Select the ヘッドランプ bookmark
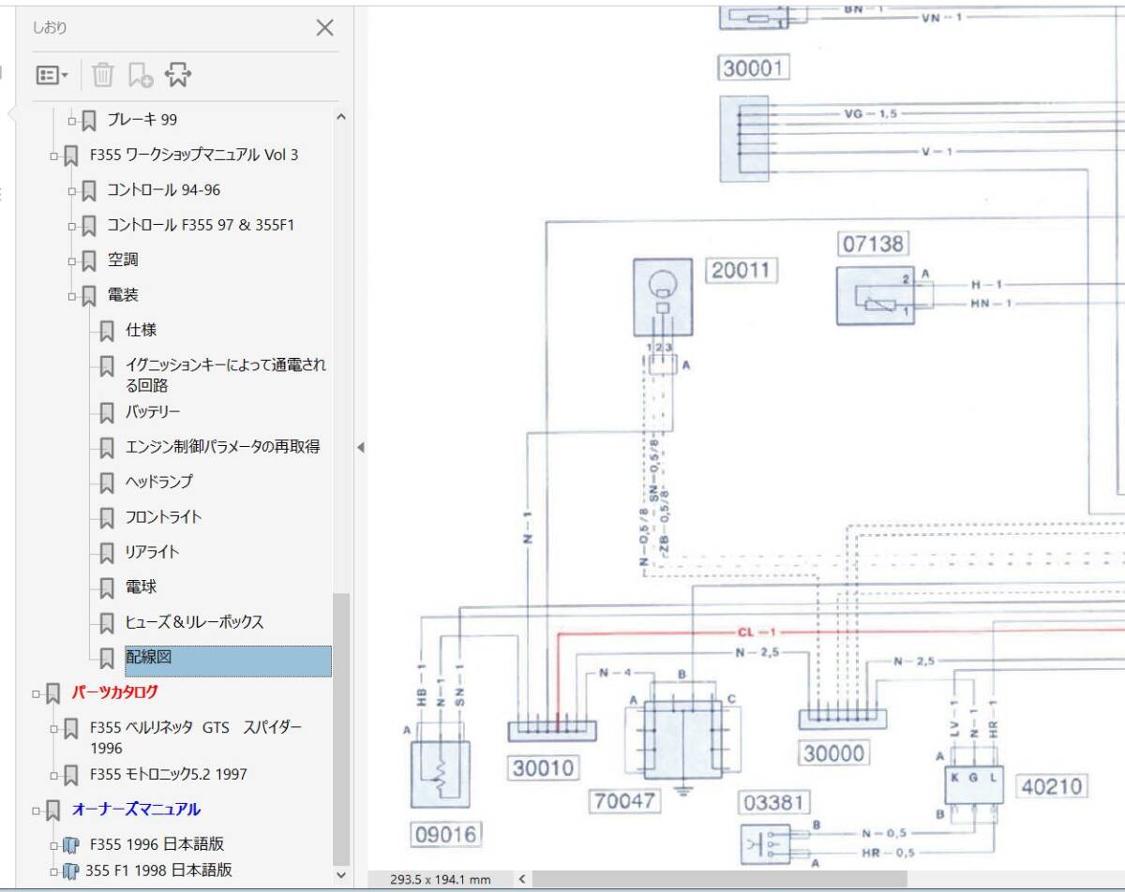 coord(158,482)
